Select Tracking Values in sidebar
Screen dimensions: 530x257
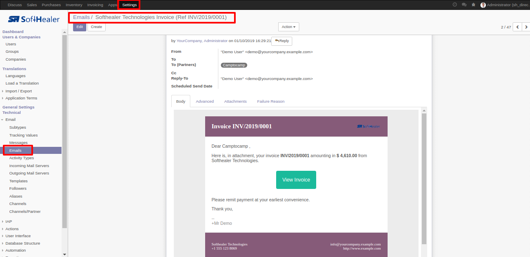(24, 135)
